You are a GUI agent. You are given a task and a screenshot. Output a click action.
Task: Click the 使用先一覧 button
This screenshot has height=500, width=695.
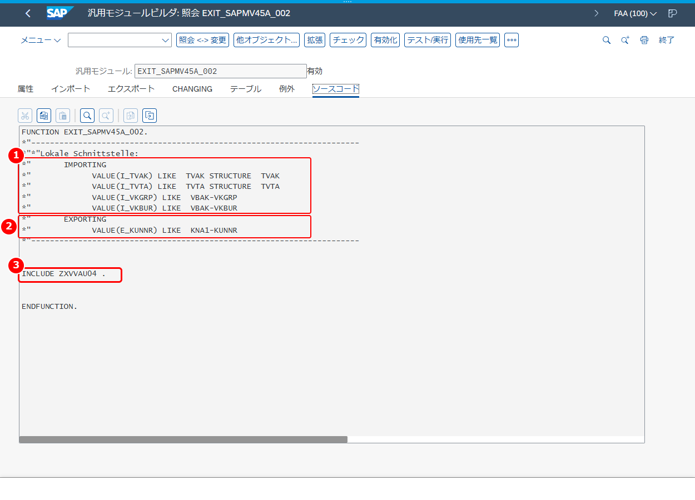(478, 40)
